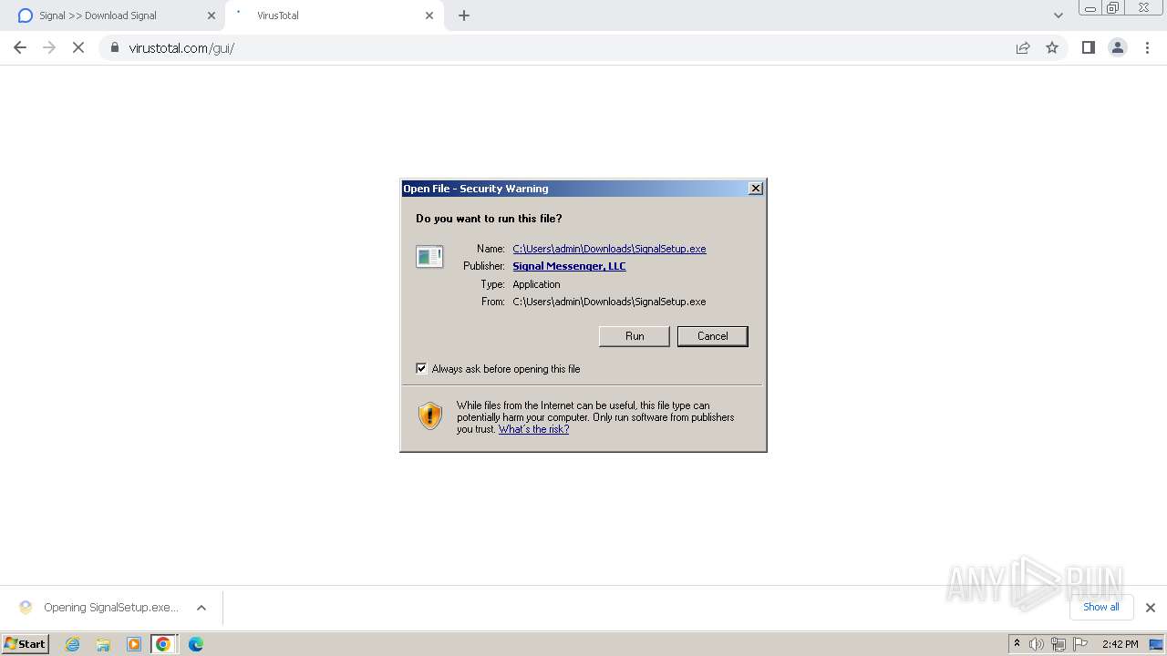View site information lock icon

pos(115,47)
